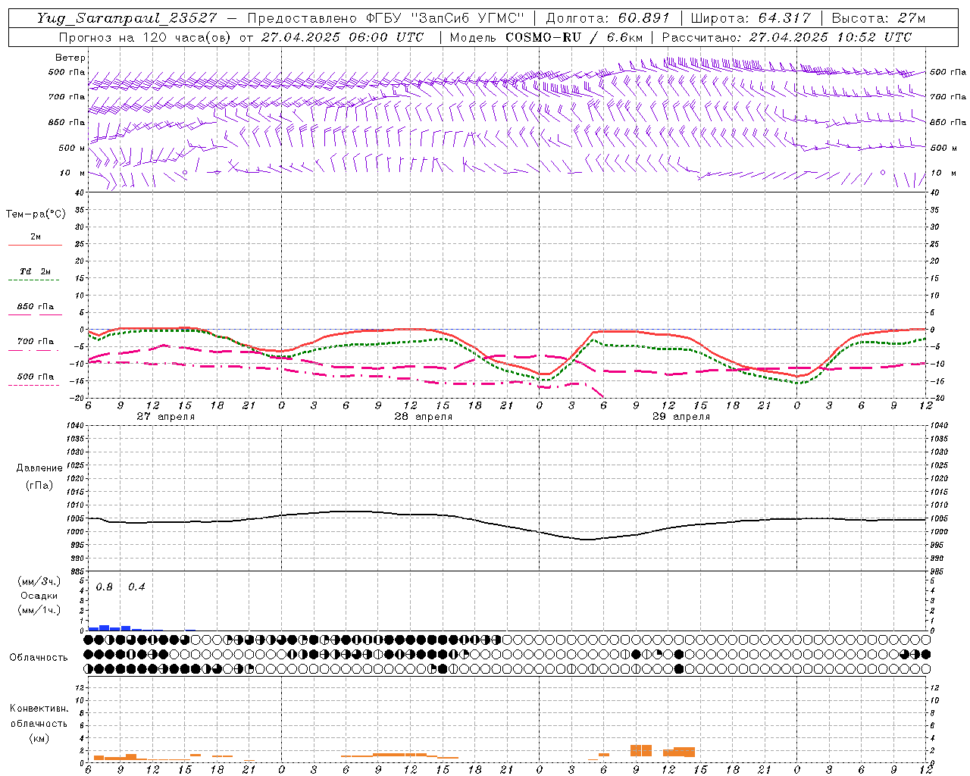Select the solid red 2м temperature legend line
The width and height of the screenshot is (970, 776).
[35, 245]
